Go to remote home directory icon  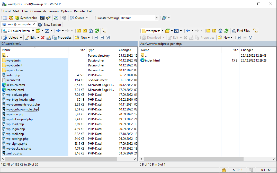click(x=220, y=31)
